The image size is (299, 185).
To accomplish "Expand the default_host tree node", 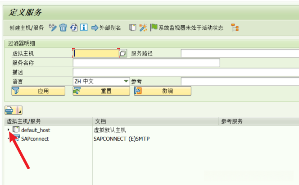I will click(x=9, y=130).
